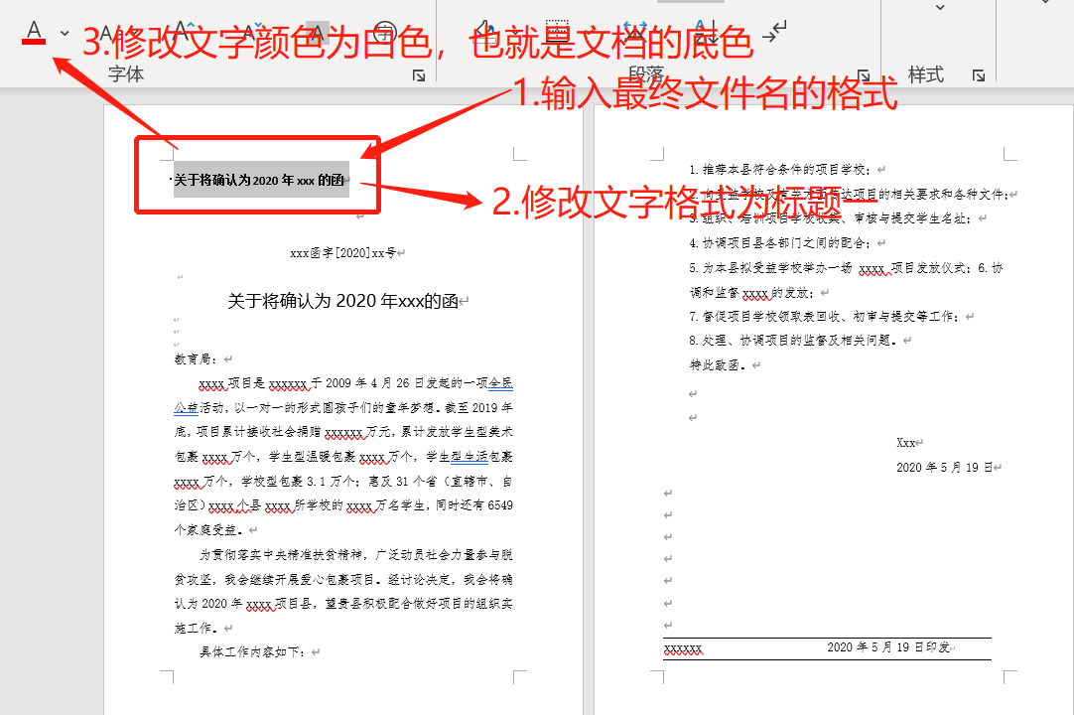
Task: Open the font color dropdown arrow
Action: pos(65,32)
